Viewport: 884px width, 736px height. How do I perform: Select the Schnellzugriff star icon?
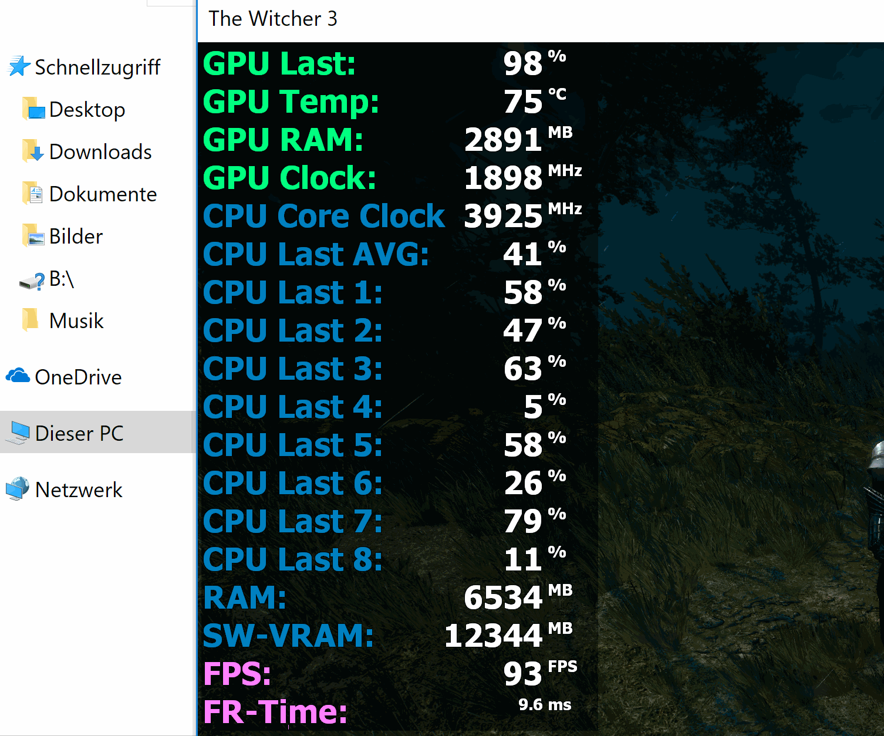pyautogui.click(x=19, y=66)
